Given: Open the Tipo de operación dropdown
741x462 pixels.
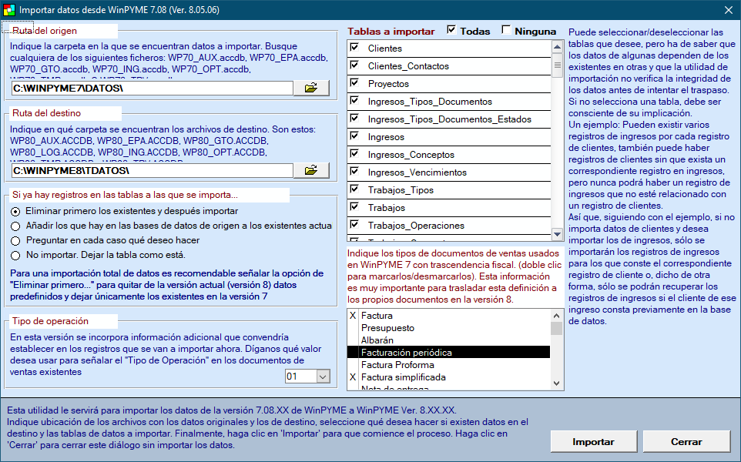Looking at the screenshot, I should point(322,377).
